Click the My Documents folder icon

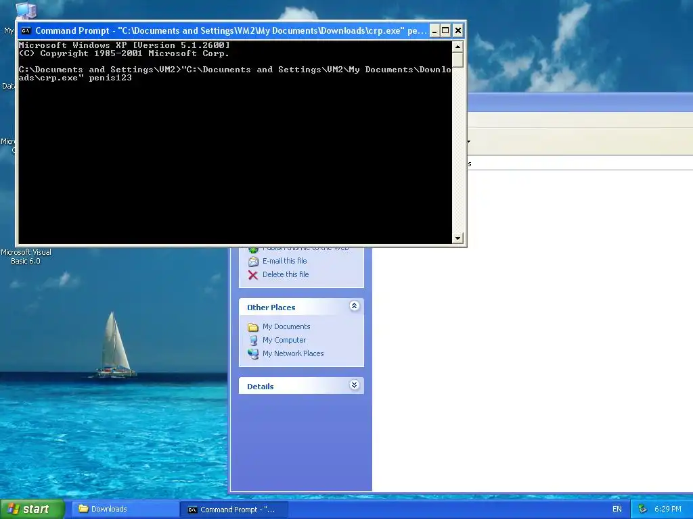253,327
